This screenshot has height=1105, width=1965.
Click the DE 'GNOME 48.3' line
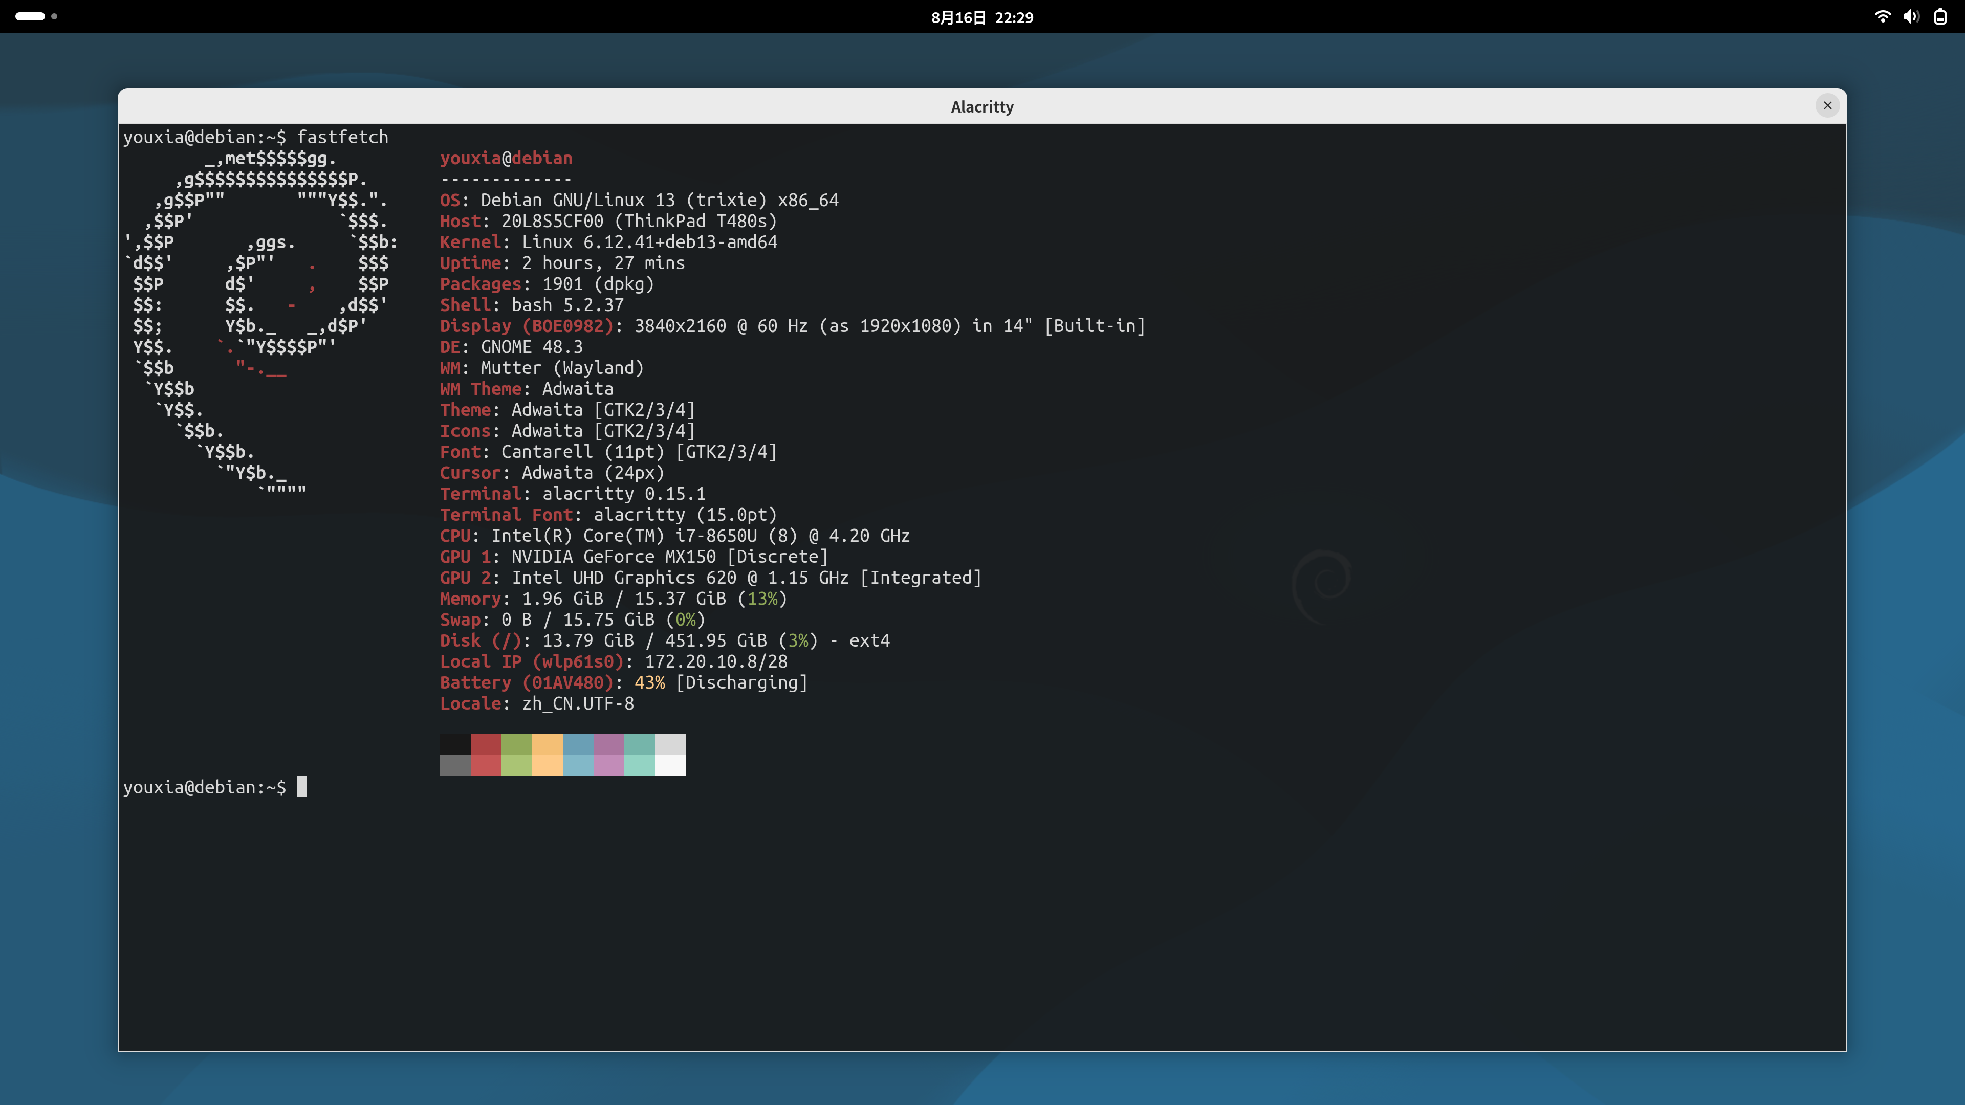point(511,347)
